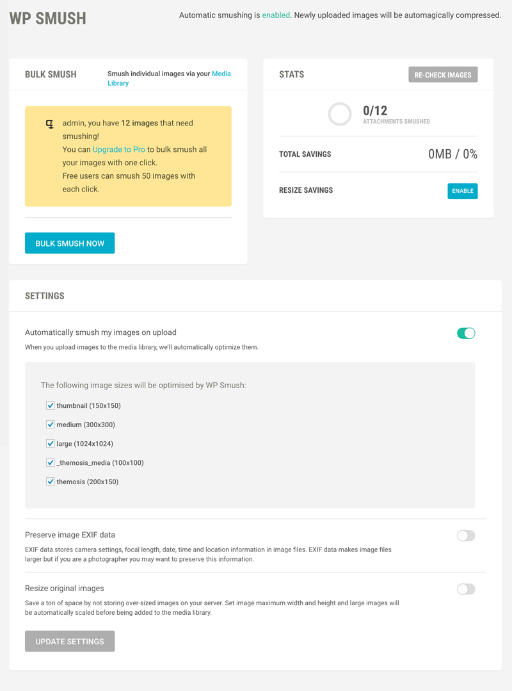Image resolution: width=512 pixels, height=691 pixels.
Task: Click the Settings section heading
Action: click(x=44, y=296)
